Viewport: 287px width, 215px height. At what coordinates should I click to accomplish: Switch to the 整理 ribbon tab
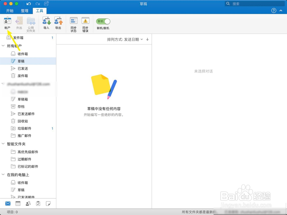(x=25, y=11)
